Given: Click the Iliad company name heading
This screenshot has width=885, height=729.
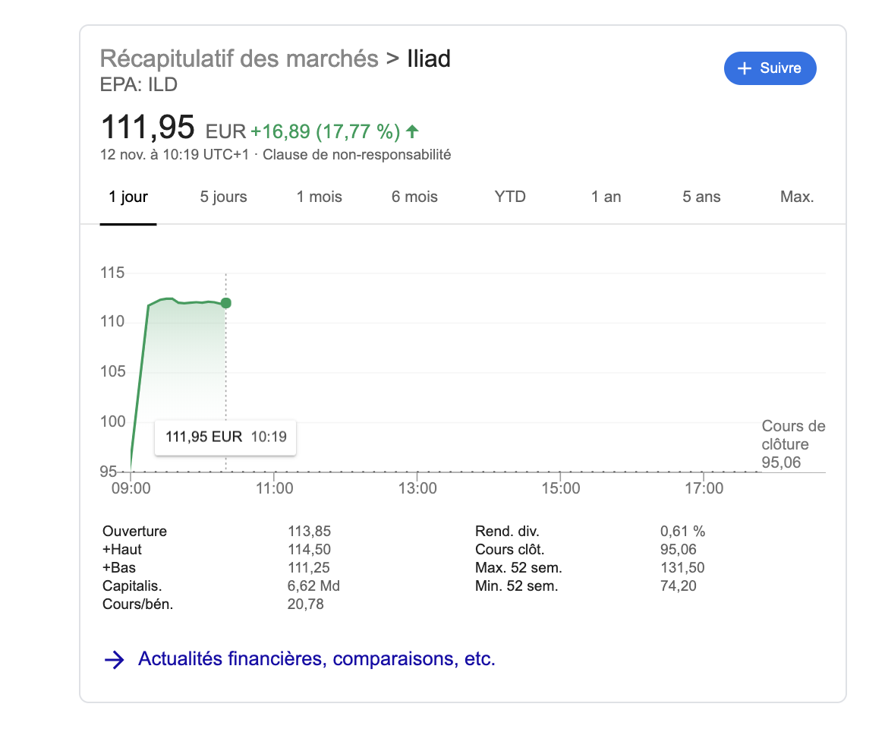Looking at the screenshot, I should click(429, 58).
